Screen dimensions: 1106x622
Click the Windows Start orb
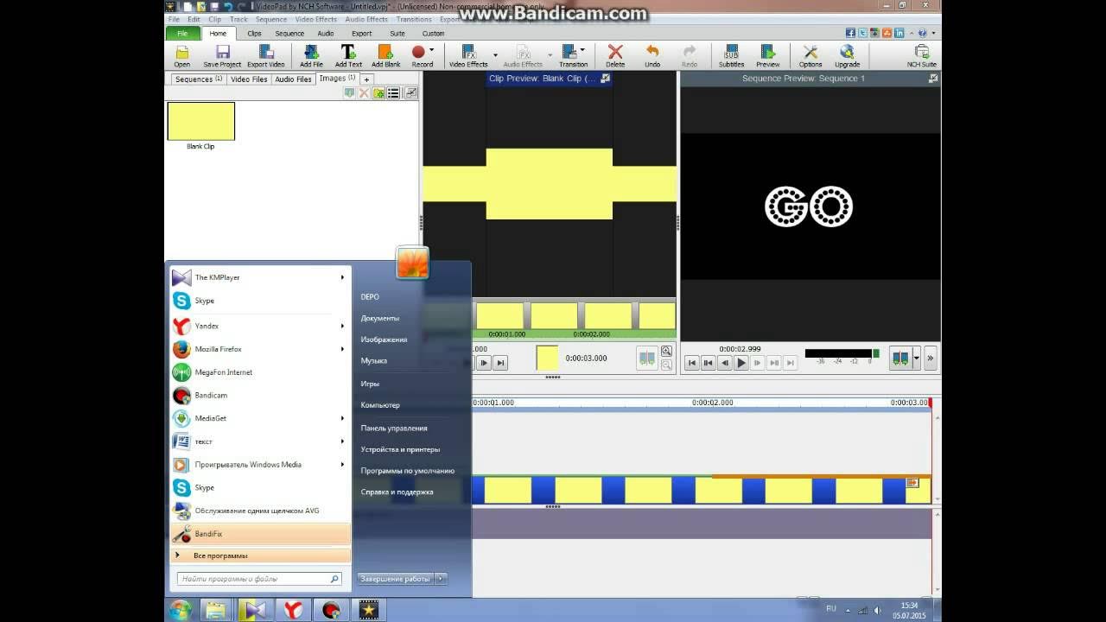click(x=181, y=610)
